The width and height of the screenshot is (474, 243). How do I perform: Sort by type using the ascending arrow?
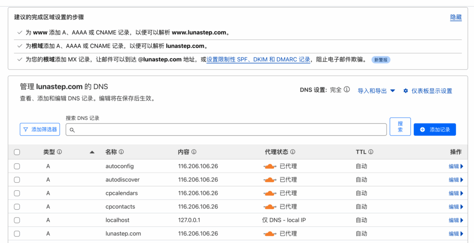tap(92, 152)
